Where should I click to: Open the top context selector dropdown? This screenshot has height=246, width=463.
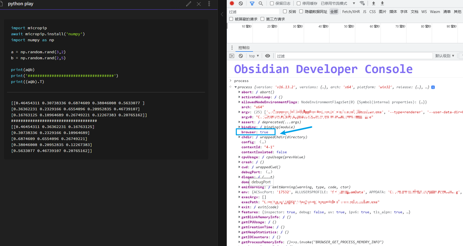254,56
